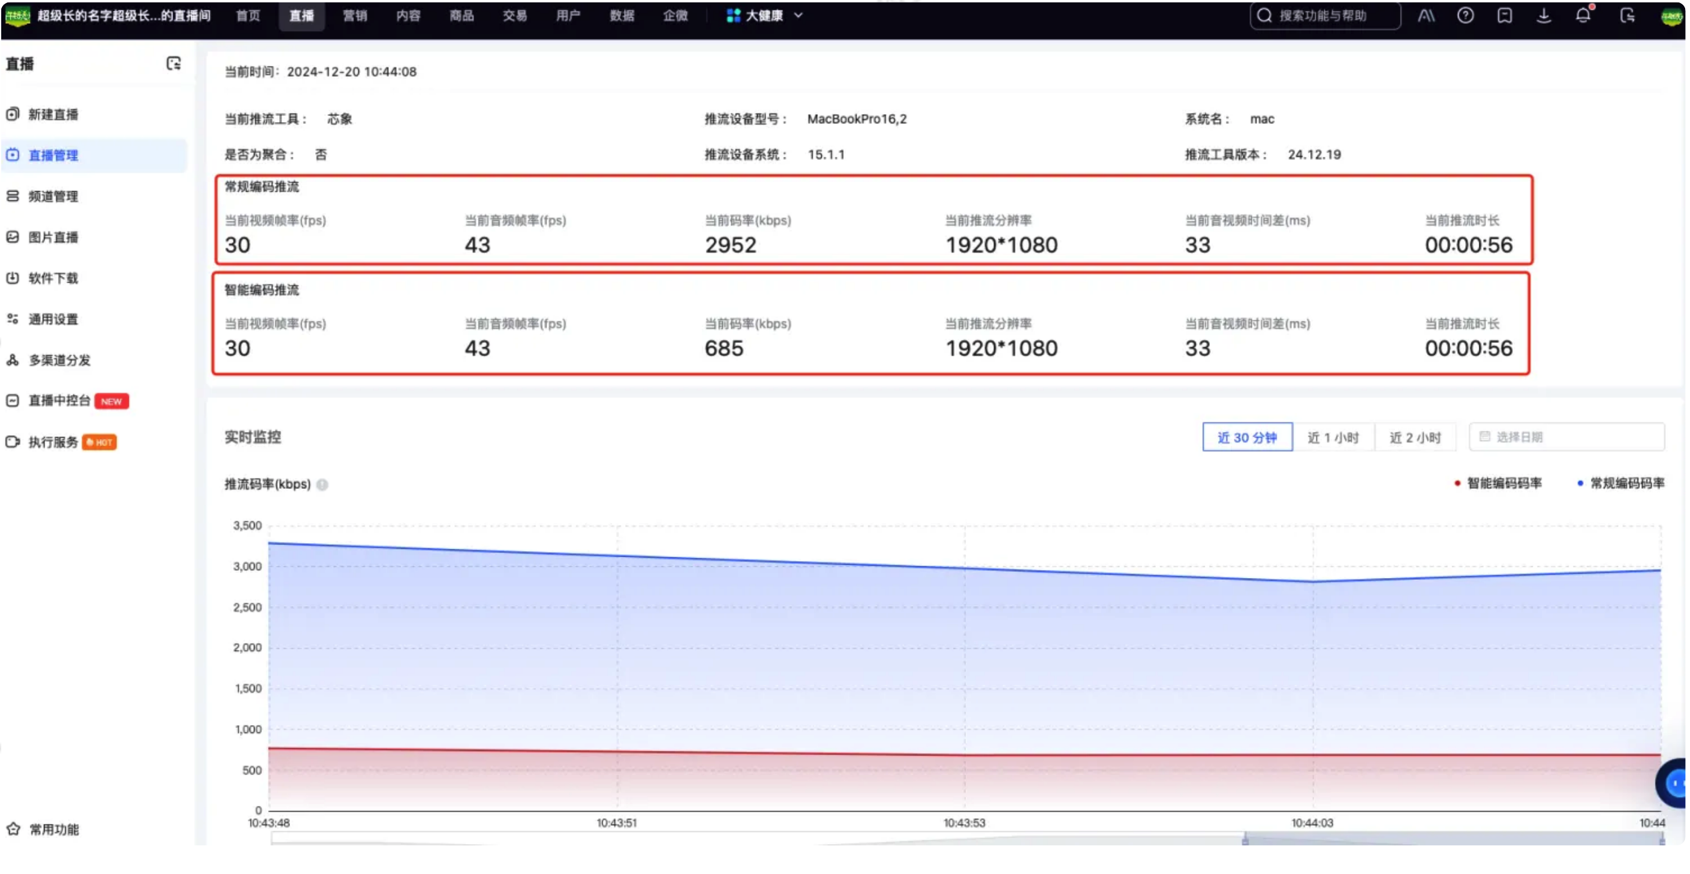The width and height of the screenshot is (1690, 874).
Task: Click the 执行服务 sidebar icon
Action: [x=13, y=442]
